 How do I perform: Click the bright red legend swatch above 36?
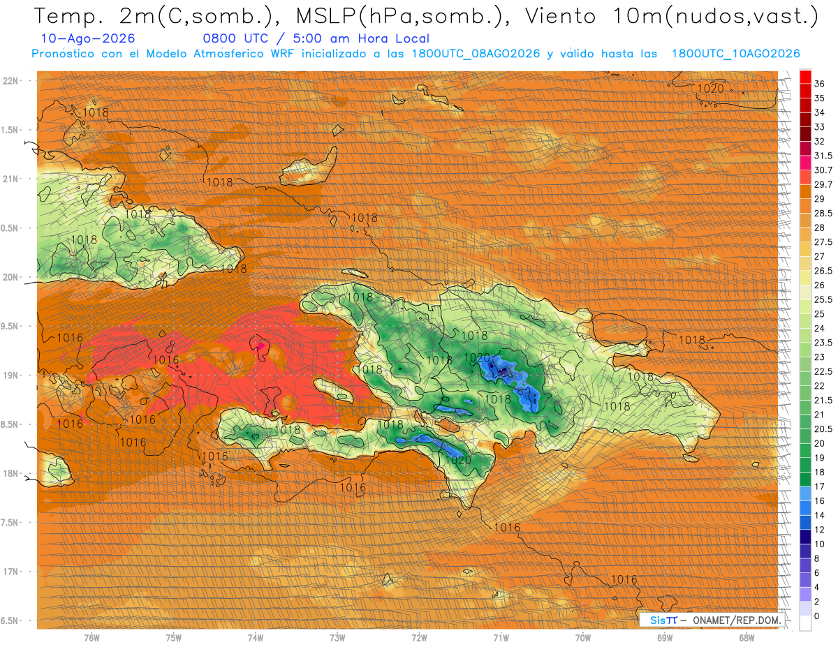[805, 77]
